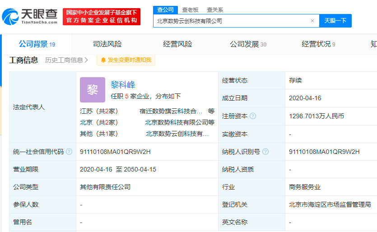Select establishment date 2020-04-16
Screen dimensions: 377x232
tap(305, 98)
